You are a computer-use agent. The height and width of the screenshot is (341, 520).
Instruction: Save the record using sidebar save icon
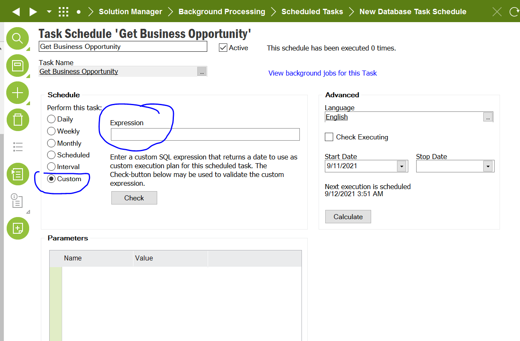18,66
